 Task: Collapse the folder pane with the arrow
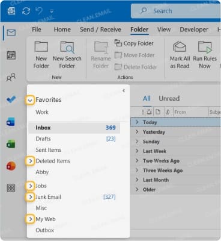124,90
